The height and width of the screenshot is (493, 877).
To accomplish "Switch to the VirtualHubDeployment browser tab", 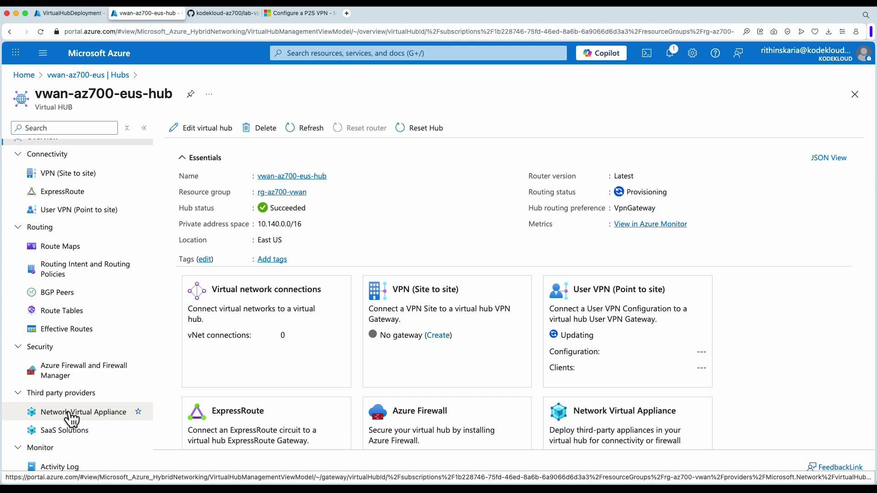I will pos(70,13).
